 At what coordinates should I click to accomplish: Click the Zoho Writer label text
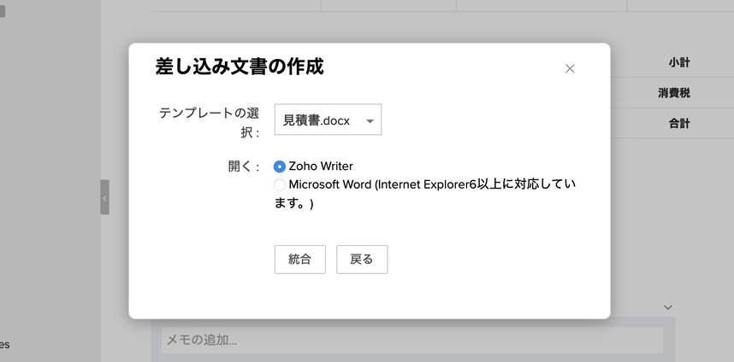coord(321,166)
